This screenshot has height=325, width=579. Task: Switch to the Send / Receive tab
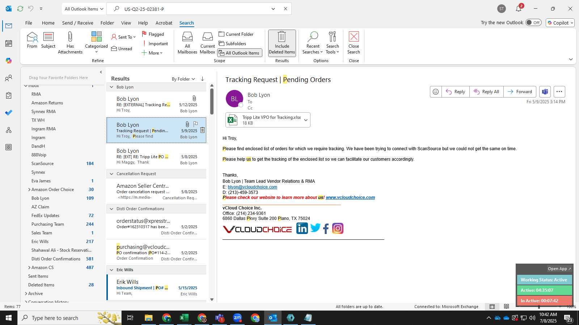(77, 23)
